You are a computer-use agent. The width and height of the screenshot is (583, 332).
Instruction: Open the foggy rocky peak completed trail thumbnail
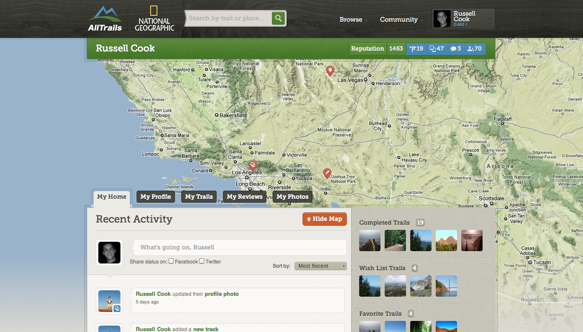pyautogui.click(x=370, y=240)
